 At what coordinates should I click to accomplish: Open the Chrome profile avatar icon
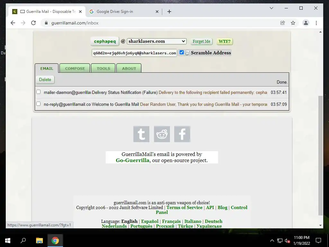pyautogui.click(x=306, y=23)
